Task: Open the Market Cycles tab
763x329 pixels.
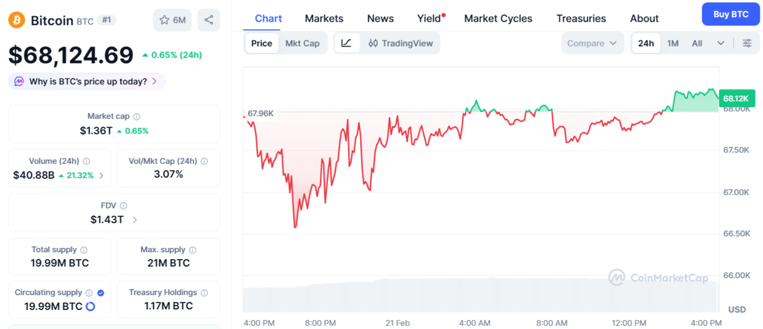Action: (498, 18)
